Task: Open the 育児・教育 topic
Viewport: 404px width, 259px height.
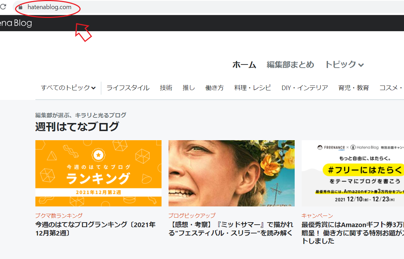Action: tap(354, 88)
